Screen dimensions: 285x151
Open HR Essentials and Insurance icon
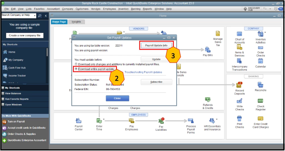click(212, 121)
